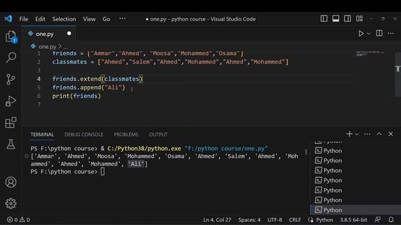Toggle secondary side bar layout icon

[x=347, y=19]
